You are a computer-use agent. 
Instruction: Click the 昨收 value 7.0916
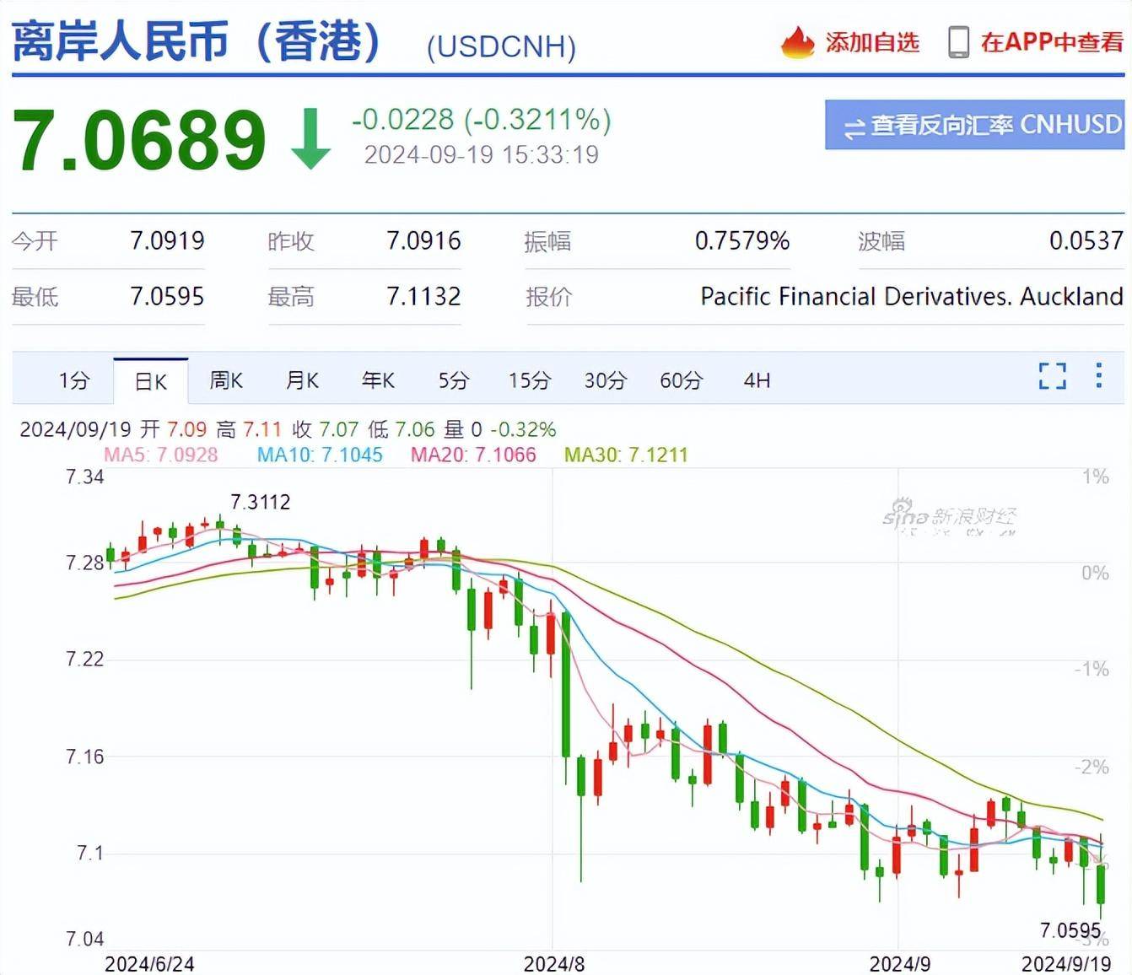[x=423, y=241]
